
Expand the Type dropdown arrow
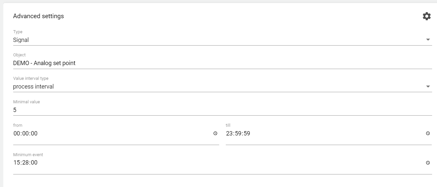428,40
